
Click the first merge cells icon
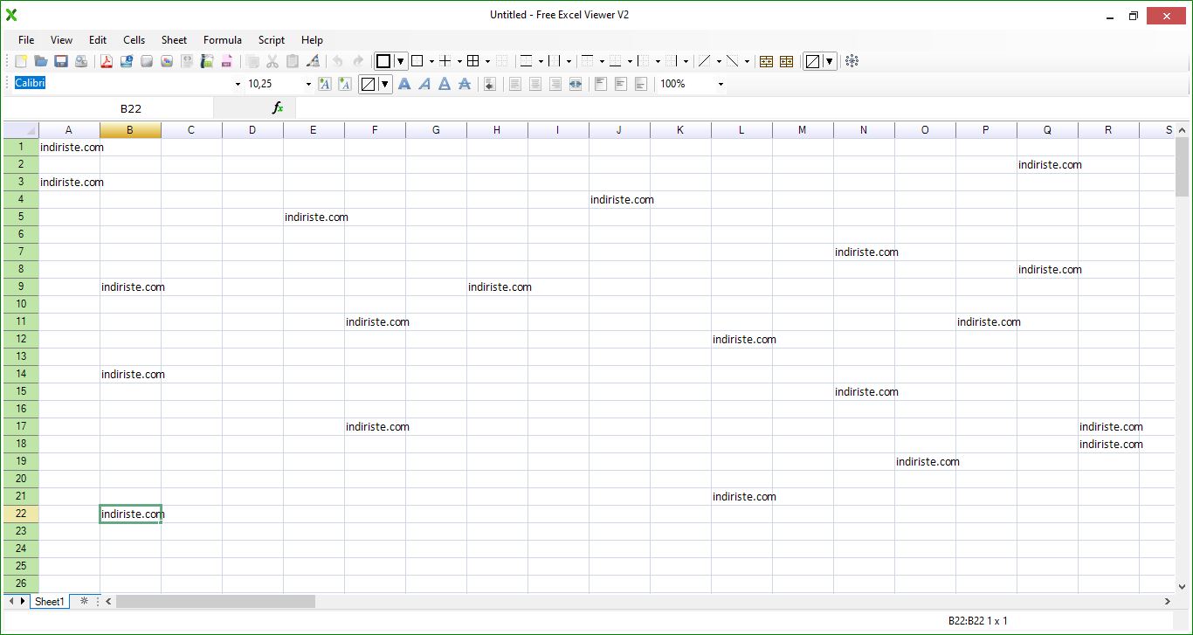pos(767,61)
